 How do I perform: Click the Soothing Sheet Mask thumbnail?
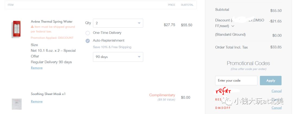click(x=17, y=104)
